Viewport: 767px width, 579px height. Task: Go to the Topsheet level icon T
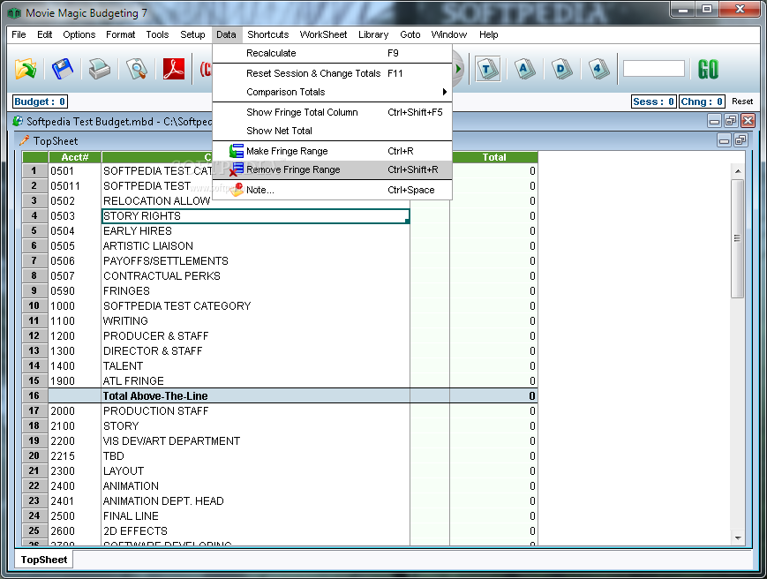488,69
